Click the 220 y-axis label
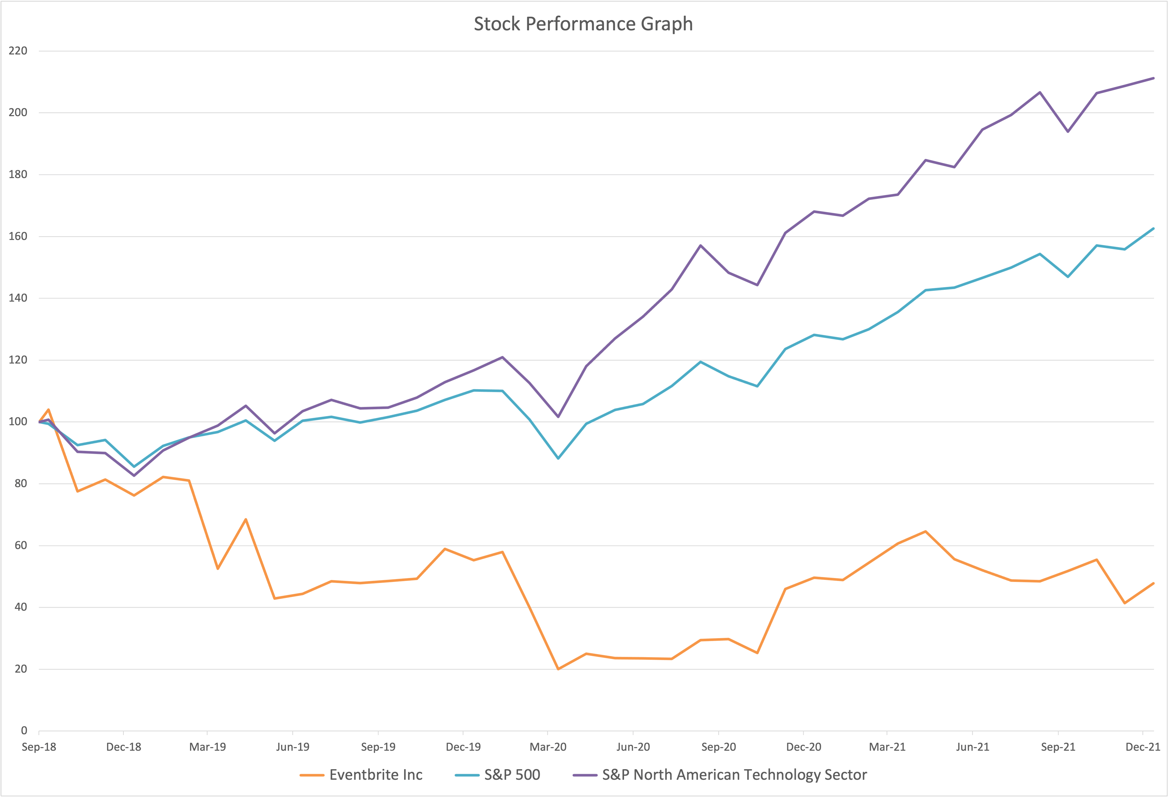The image size is (1169, 798). click(18, 51)
